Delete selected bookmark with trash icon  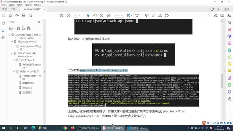pos(18,28)
